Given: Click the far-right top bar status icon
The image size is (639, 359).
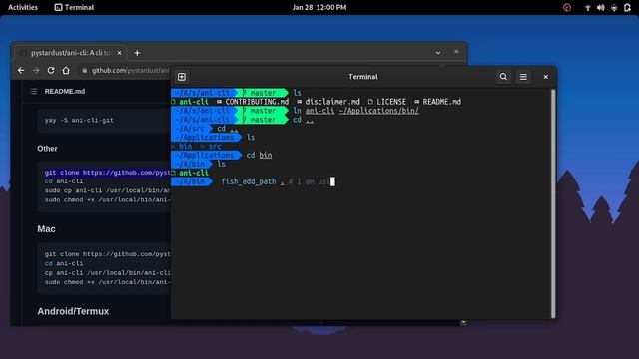Looking at the screenshot, I should tap(628, 7).
